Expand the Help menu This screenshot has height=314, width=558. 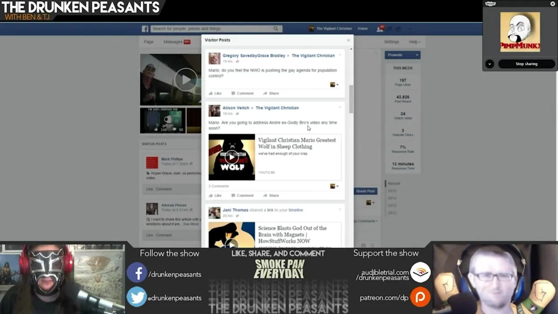pos(415,42)
